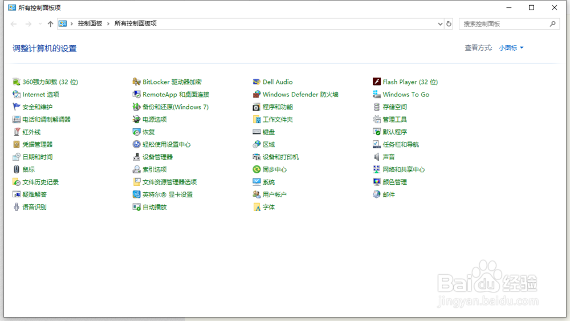This screenshot has height=321, width=570.
Task: Expand chevron before 控制面板 breadcrumb
Action: (x=72, y=23)
